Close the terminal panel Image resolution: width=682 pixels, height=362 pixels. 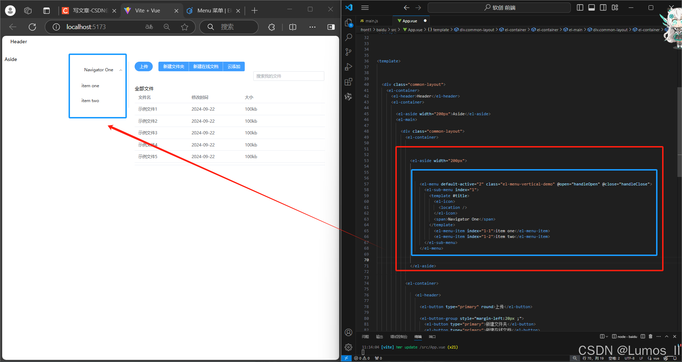coord(675,336)
